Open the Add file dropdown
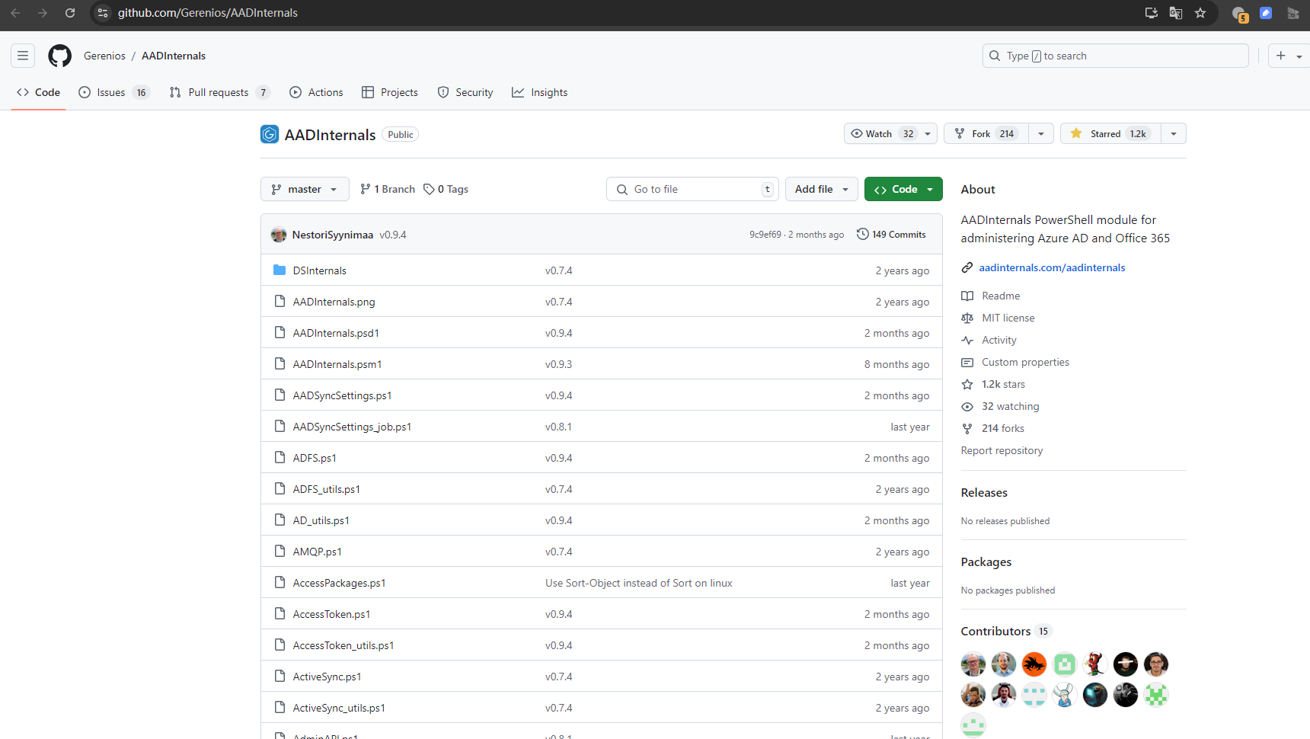This screenshot has width=1310, height=739. click(x=822, y=189)
